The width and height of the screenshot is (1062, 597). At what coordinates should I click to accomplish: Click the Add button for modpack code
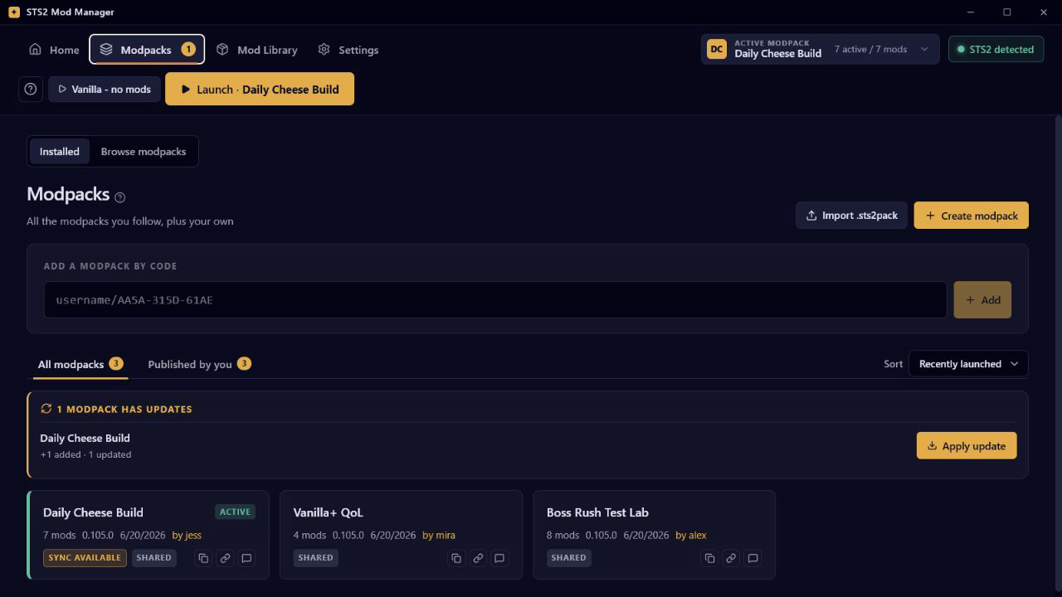click(x=982, y=300)
